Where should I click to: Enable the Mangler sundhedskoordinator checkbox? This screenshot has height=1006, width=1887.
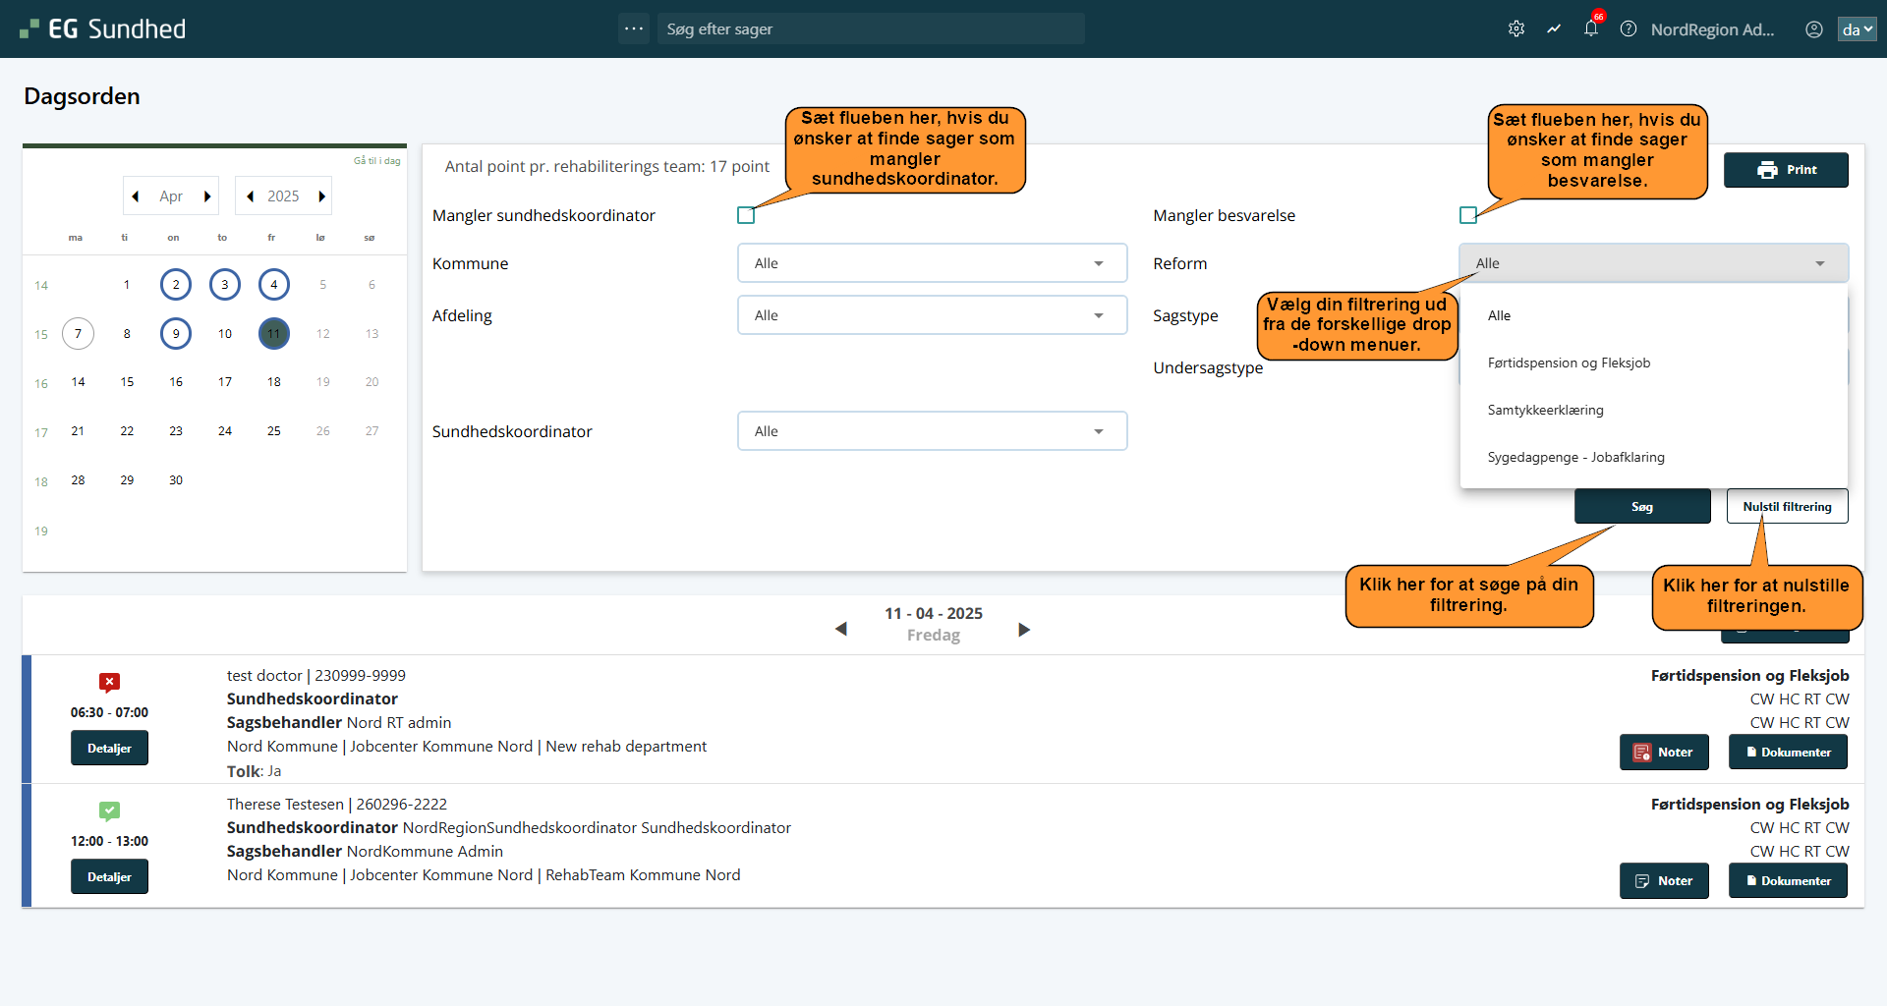coord(746,215)
